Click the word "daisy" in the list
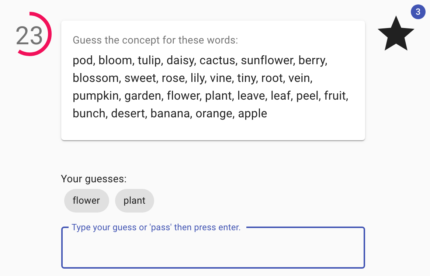The width and height of the screenshot is (430, 276). point(180,60)
